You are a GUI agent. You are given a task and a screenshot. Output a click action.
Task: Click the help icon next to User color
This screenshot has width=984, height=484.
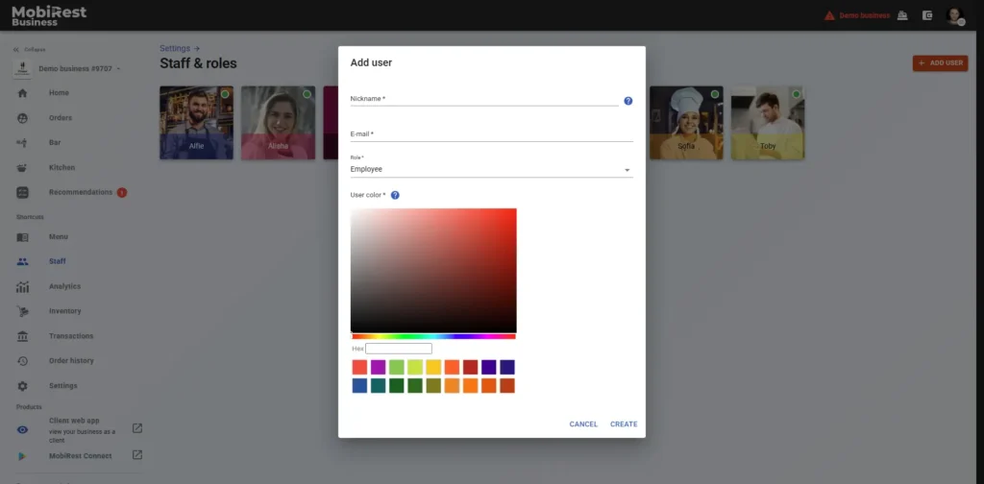395,195
